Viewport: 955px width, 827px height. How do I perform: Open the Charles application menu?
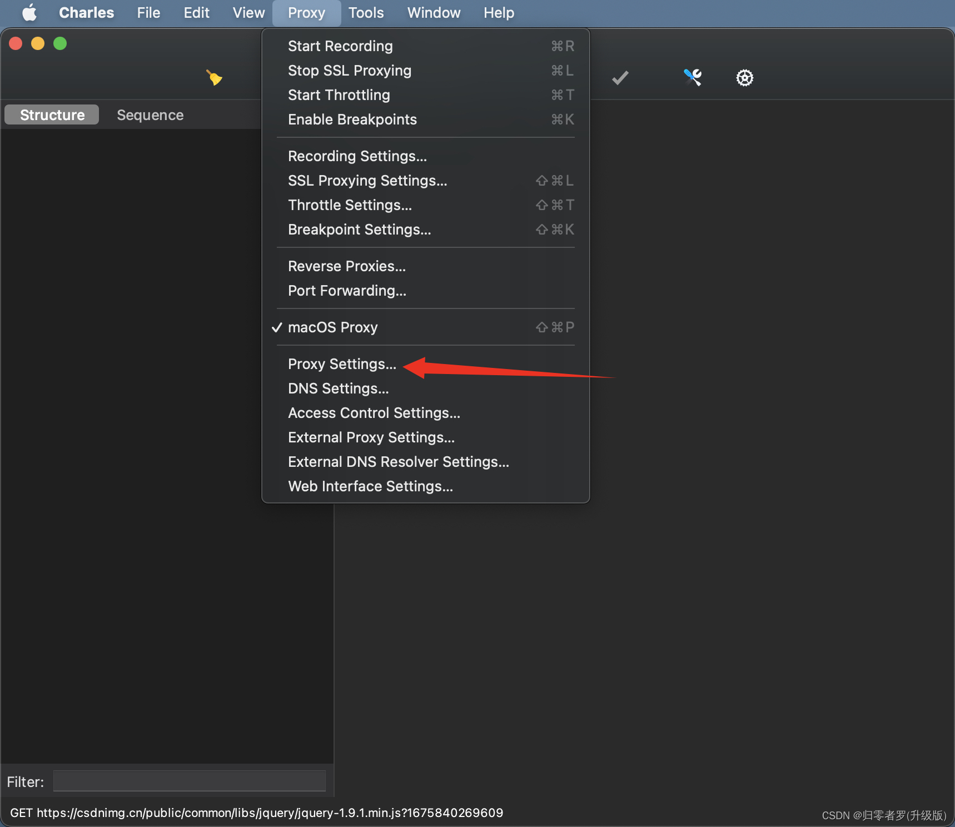86,13
